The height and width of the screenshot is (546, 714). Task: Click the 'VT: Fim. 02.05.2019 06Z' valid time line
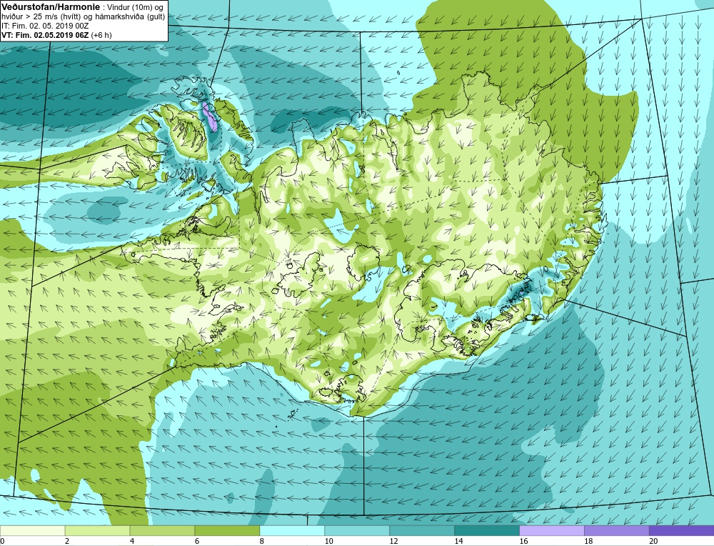tap(45, 35)
